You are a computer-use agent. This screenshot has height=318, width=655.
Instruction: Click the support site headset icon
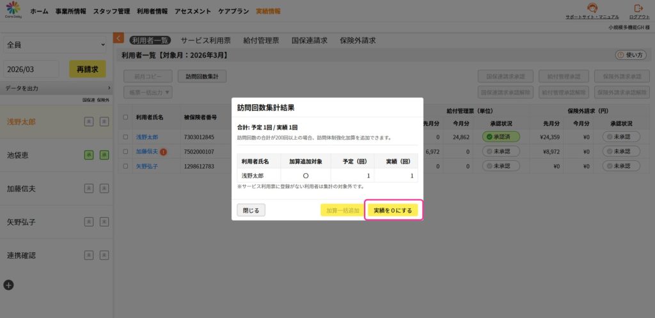coord(592,8)
